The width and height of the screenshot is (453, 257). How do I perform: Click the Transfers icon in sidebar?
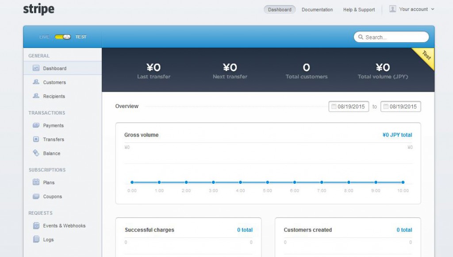[36, 139]
